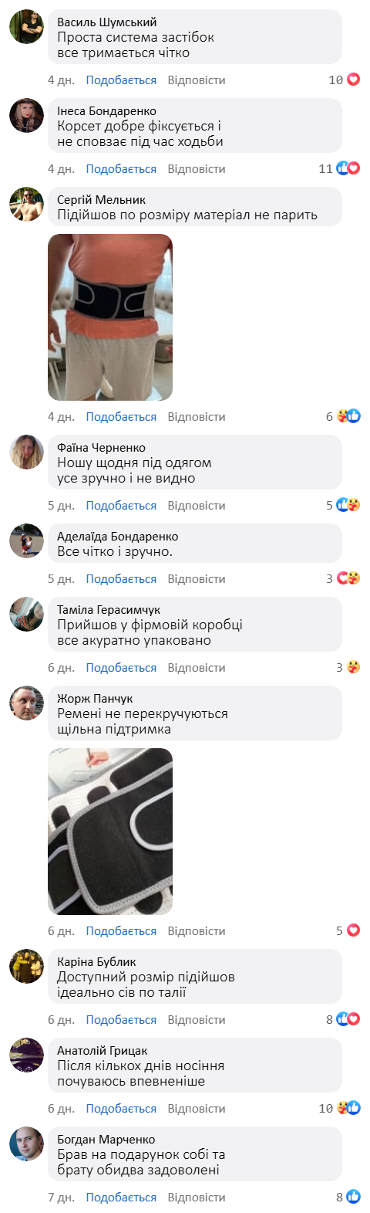
Task: Like Фаїна Черненко's comment
Action: pos(121,506)
